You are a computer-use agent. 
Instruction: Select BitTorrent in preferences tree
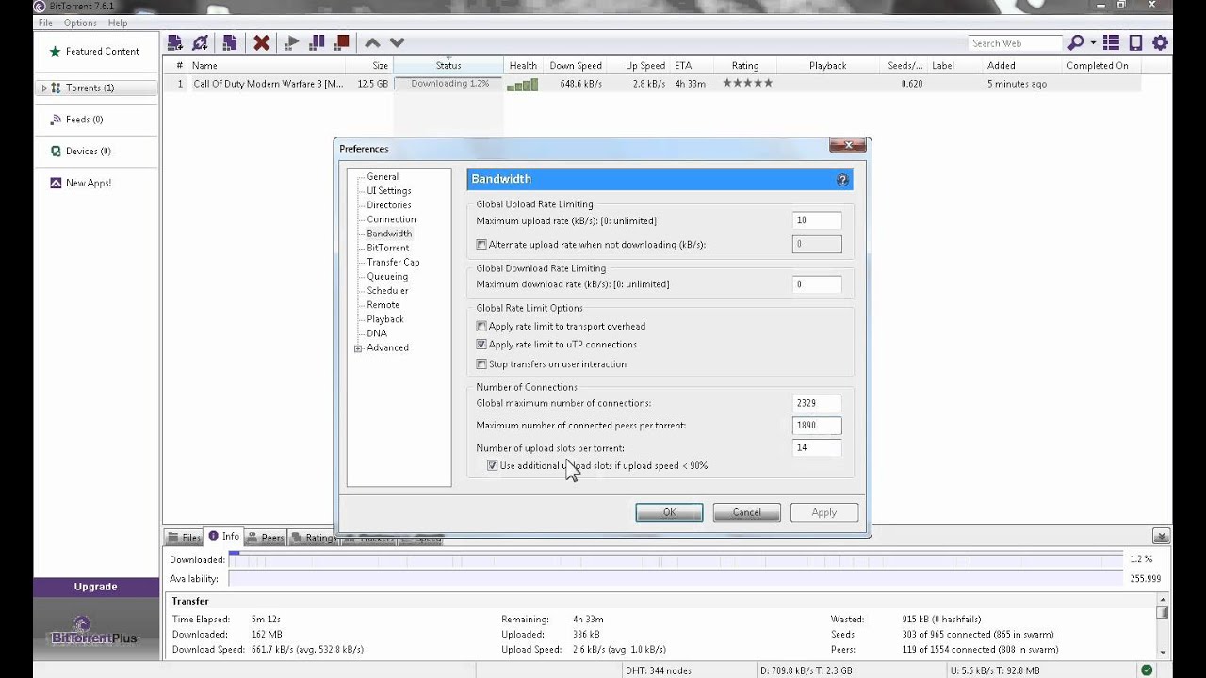(388, 248)
